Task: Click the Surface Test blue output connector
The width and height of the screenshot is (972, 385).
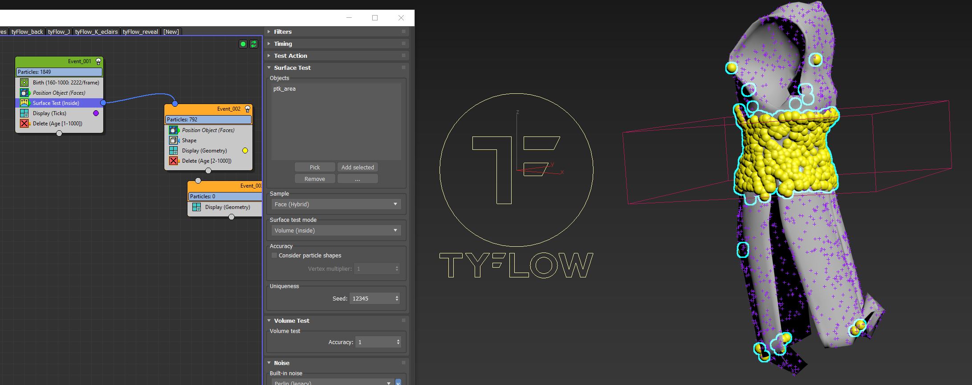Action: tap(103, 103)
